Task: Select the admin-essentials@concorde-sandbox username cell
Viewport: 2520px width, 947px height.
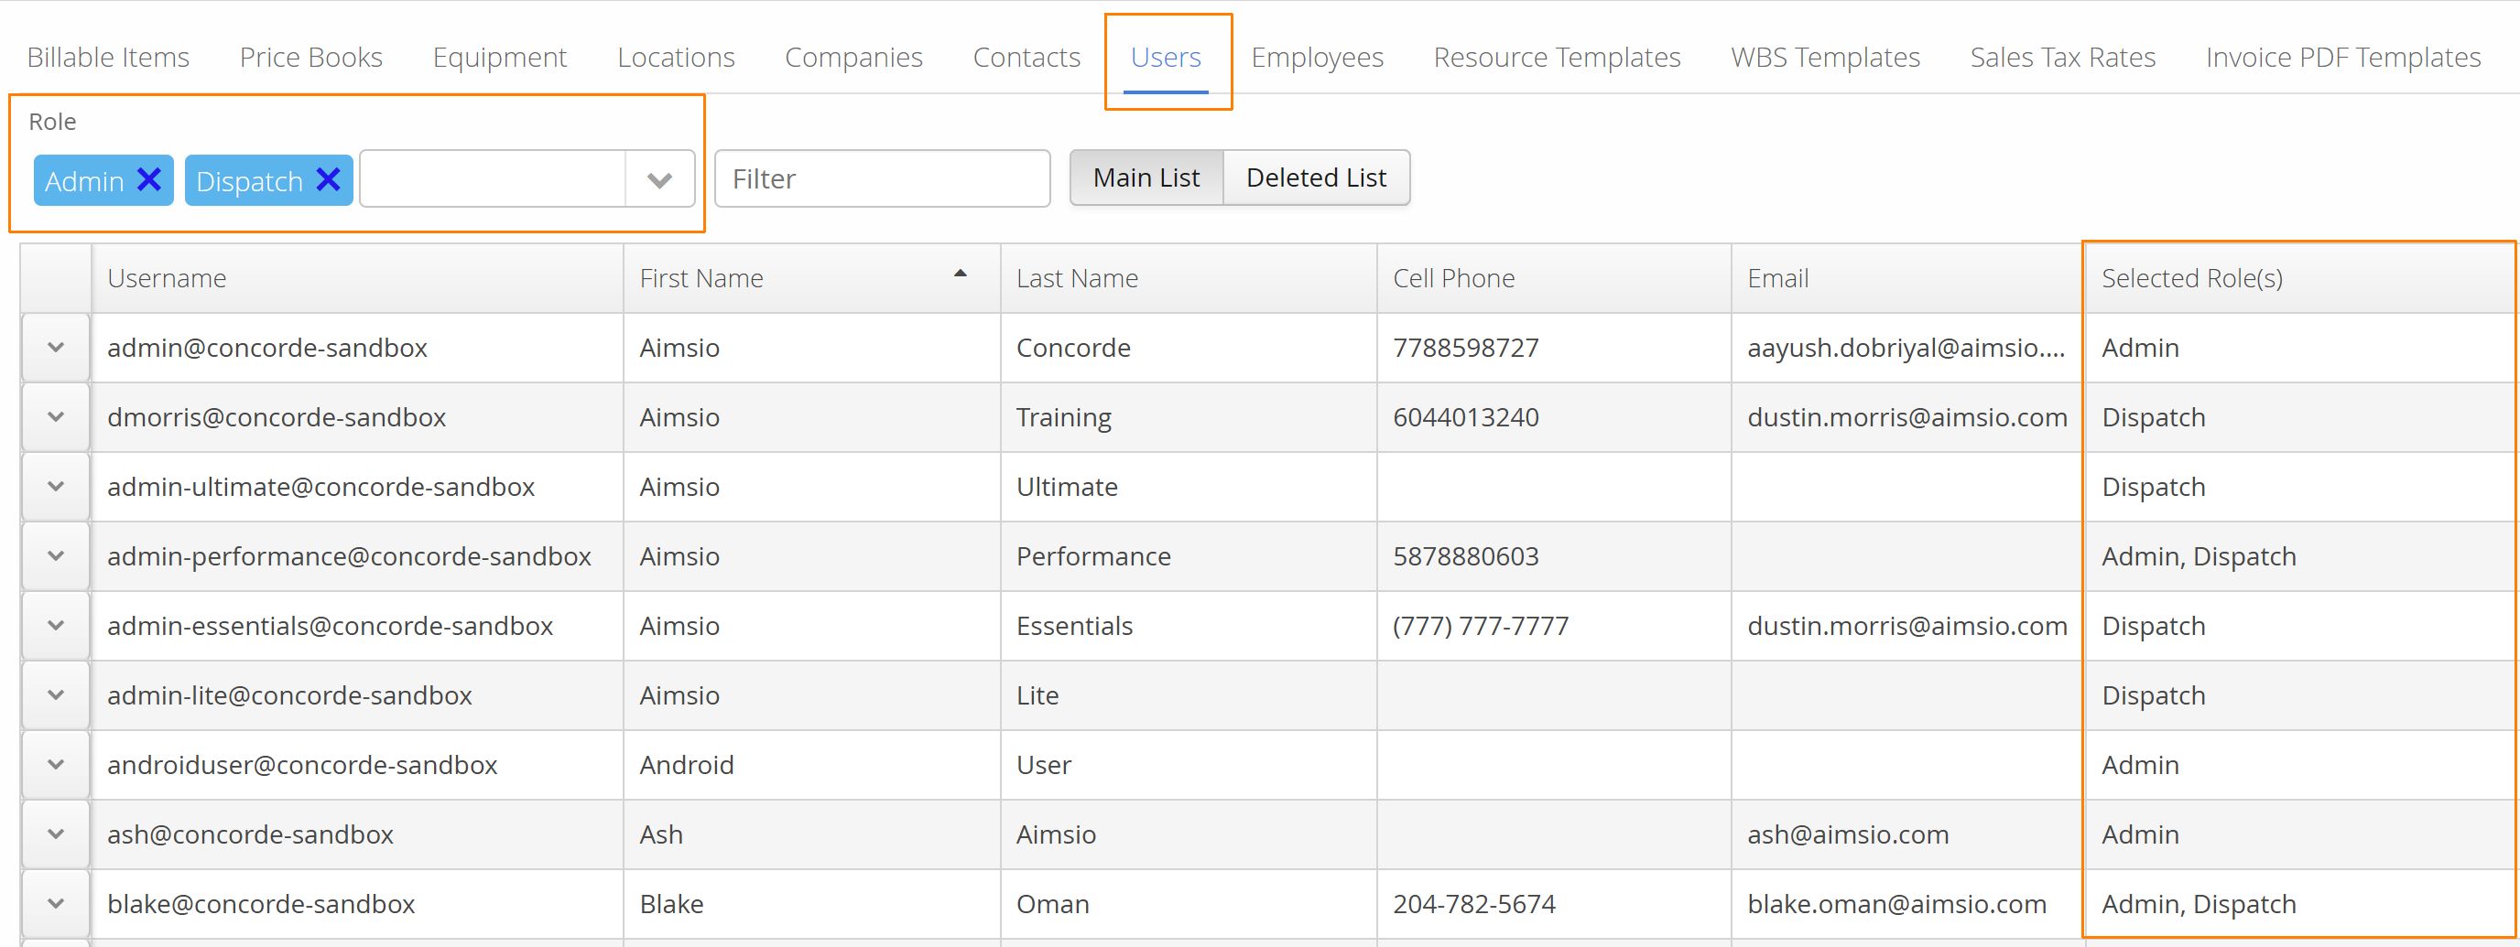Action: (x=357, y=626)
